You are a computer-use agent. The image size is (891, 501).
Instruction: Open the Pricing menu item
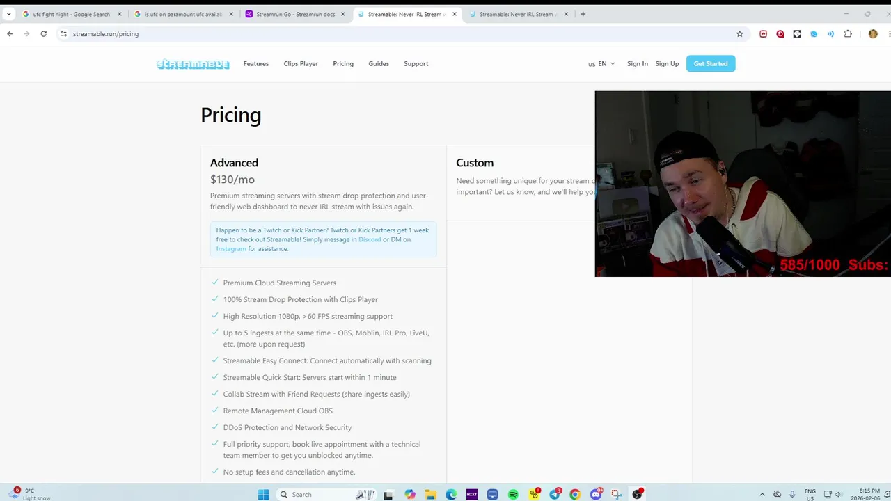click(343, 64)
